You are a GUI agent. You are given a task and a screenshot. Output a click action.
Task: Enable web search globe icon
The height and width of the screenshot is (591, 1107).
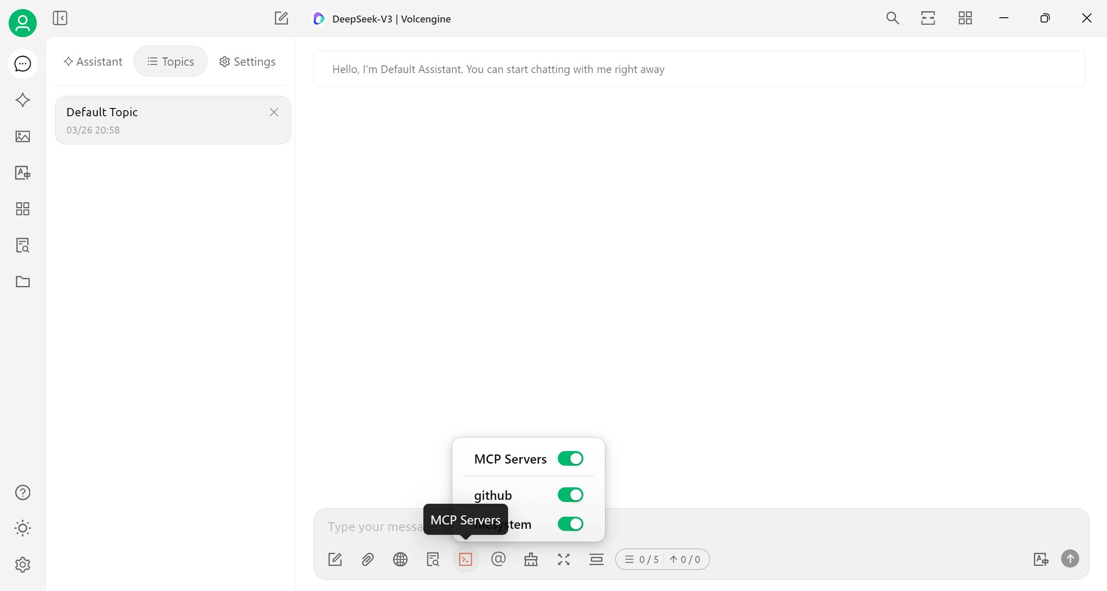(400, 559)
